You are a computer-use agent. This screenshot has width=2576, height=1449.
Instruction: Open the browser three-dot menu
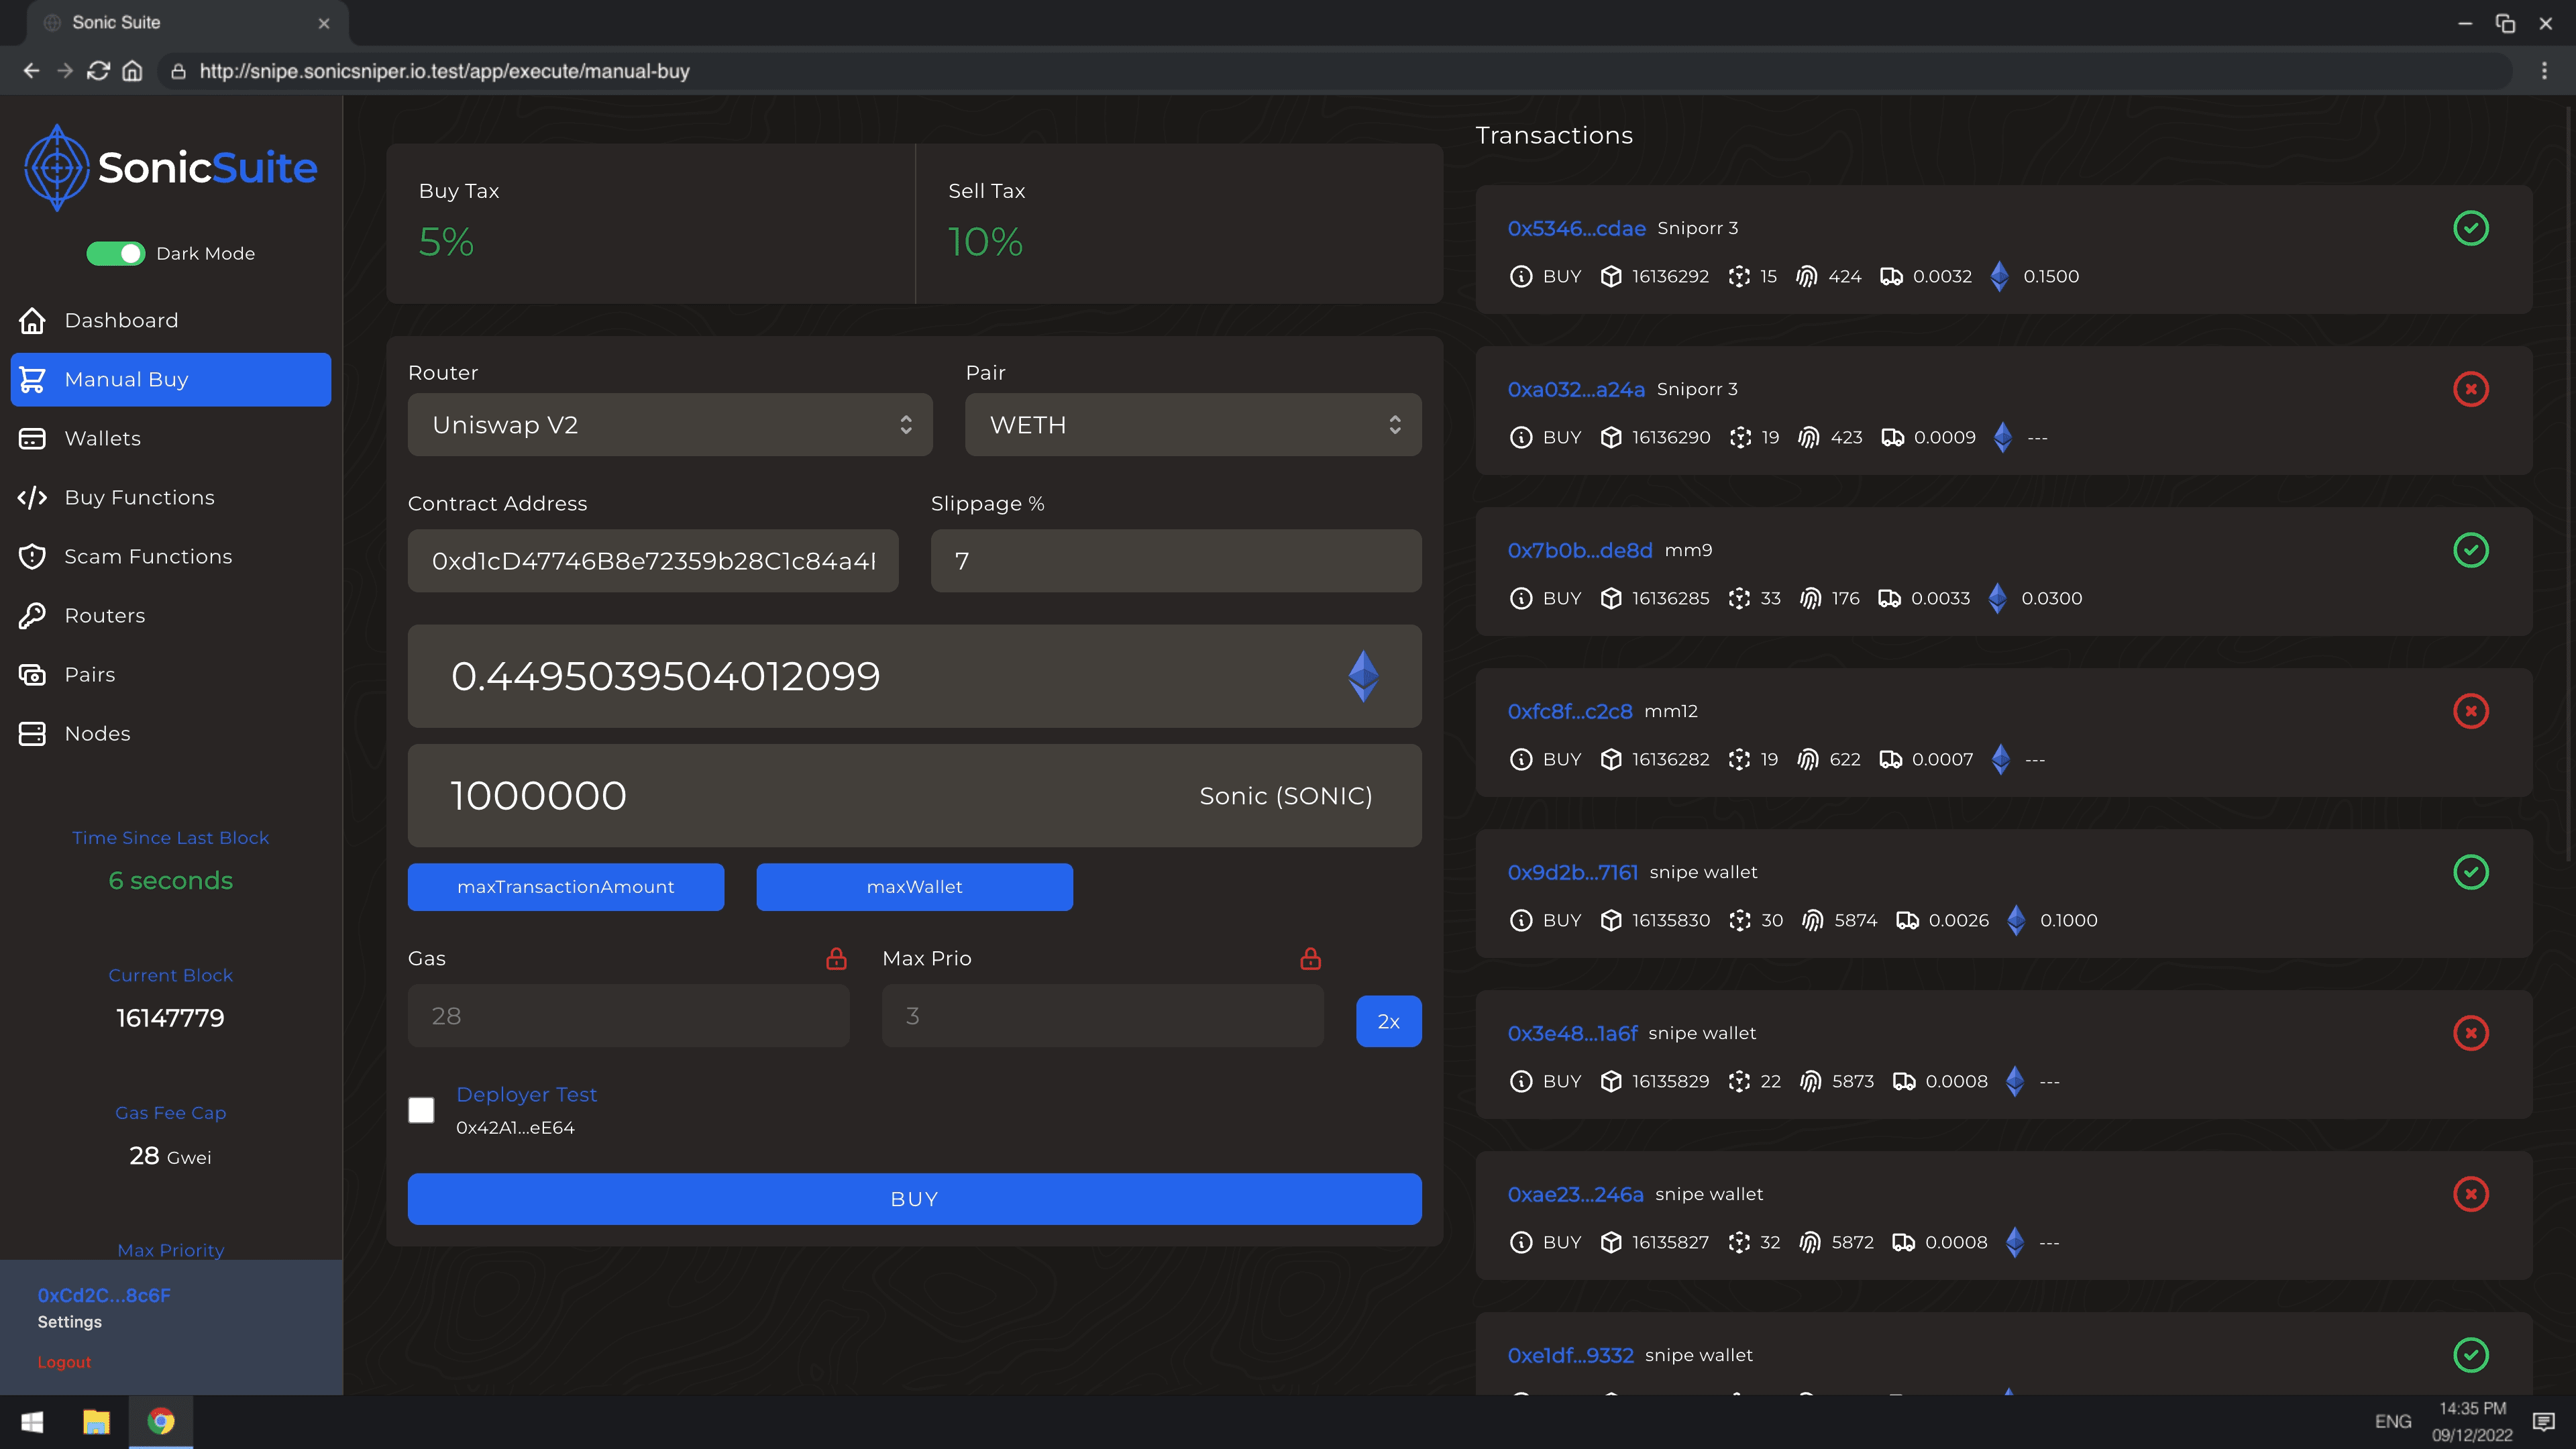coord(2545,71)
